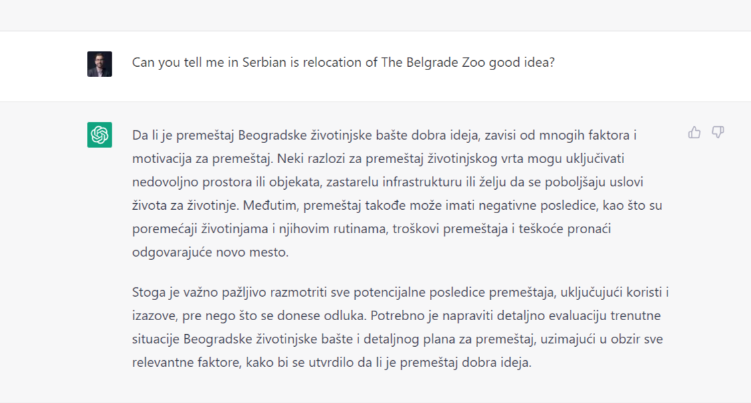
Task: Click the line starting 'poremećaji životinjama'
Action: (371, 229)
